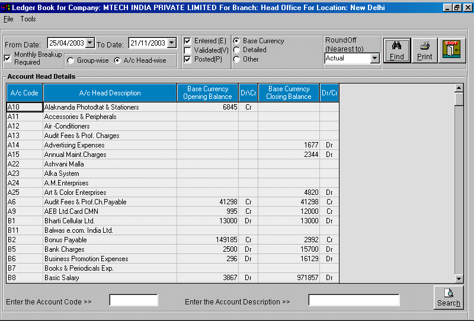Click the Print printer icon button
This screenshot has height=321, width=474.
pyautogui.click(x=425, y=51)
